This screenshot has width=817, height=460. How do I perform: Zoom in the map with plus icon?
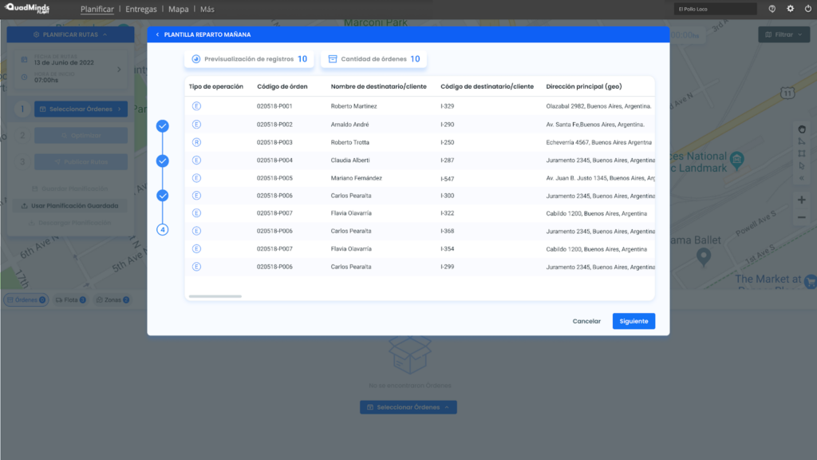[801, 200]
